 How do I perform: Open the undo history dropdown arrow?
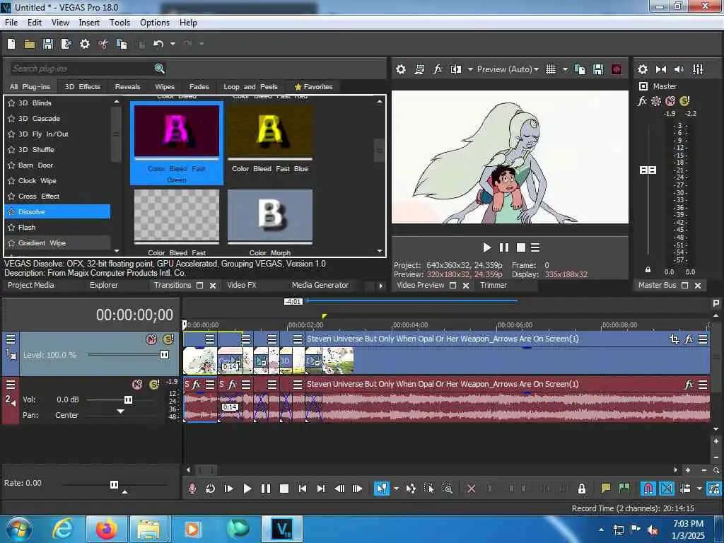point(173,44)
